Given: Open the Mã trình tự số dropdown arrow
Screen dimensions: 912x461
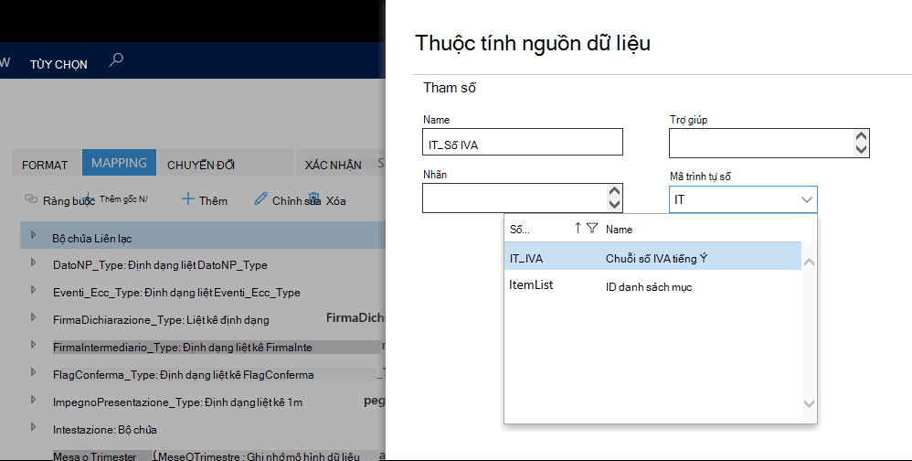Looking at the screenshot, I should coord(806,199).
